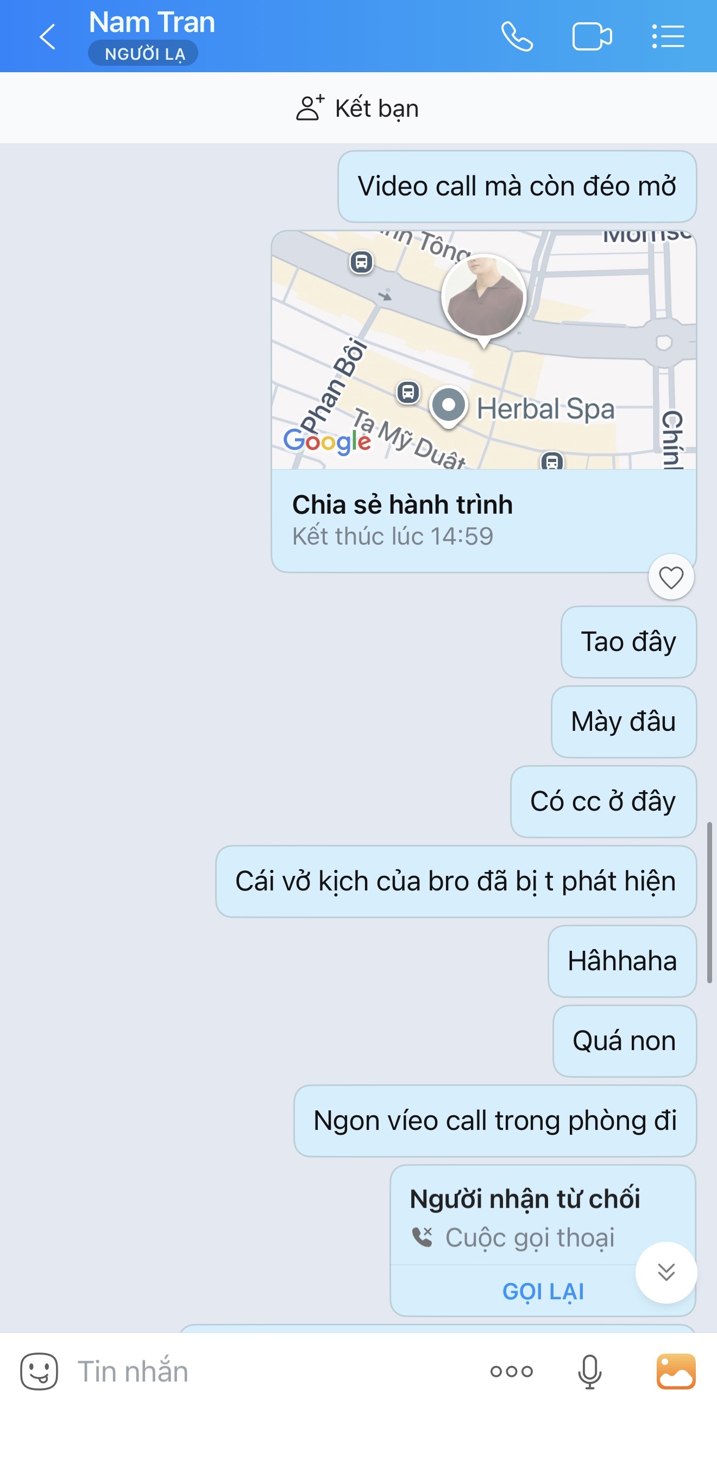Open more options three-dots in input bar
Viewport: 717px width, 1466px height.
(512, 1372)
